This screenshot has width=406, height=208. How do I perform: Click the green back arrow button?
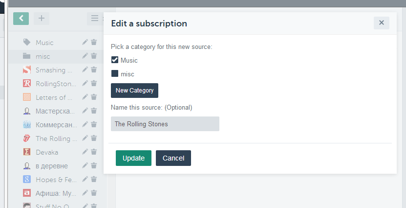pos(21,19)
